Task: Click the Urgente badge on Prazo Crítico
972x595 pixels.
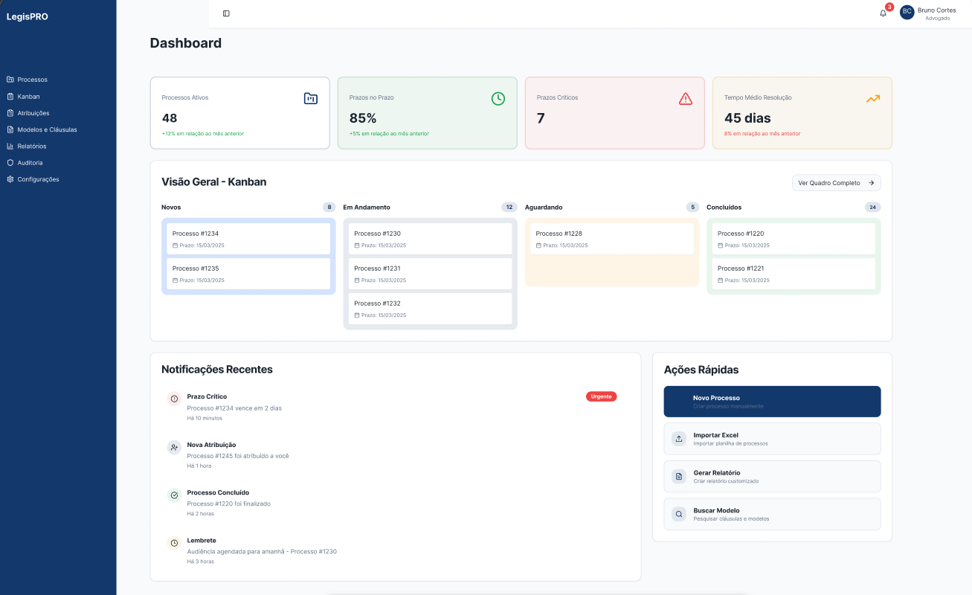Action: (601, 396)
